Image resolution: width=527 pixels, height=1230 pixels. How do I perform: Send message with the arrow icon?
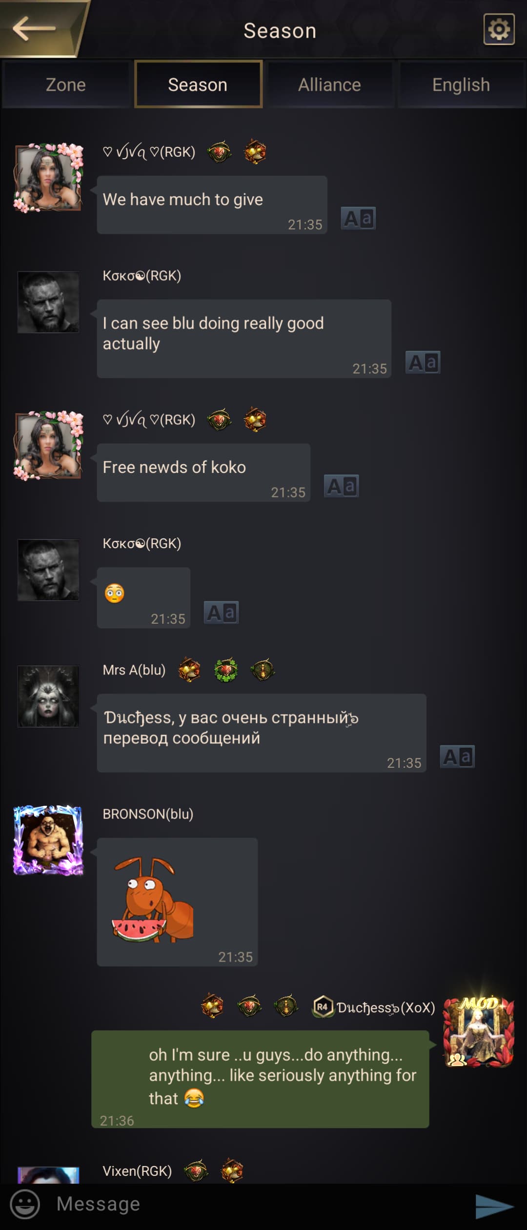coord(494,1206)
